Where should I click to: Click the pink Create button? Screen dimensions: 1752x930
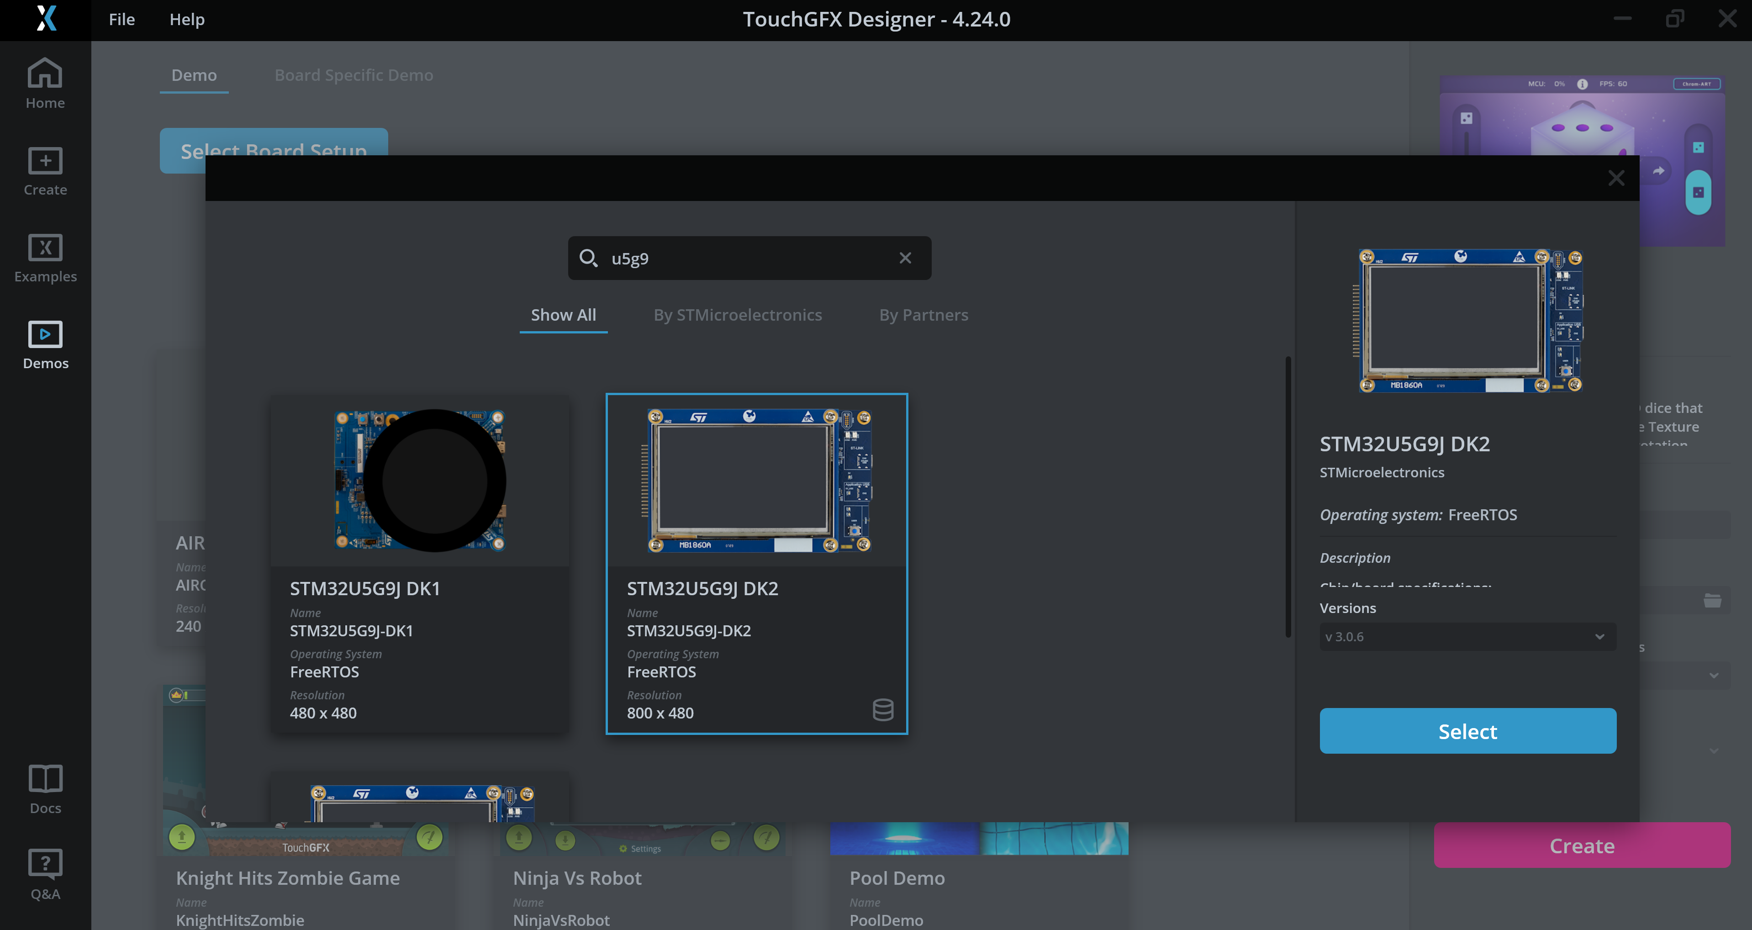point(1581,845)
